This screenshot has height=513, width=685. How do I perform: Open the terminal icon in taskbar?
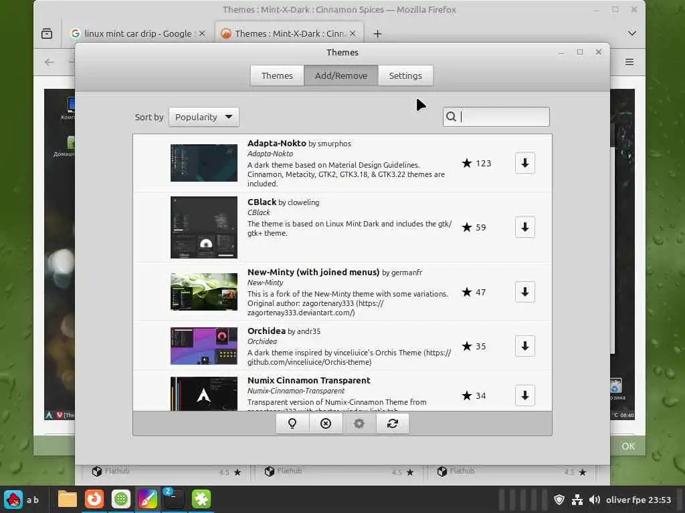(x=174, y=500)
